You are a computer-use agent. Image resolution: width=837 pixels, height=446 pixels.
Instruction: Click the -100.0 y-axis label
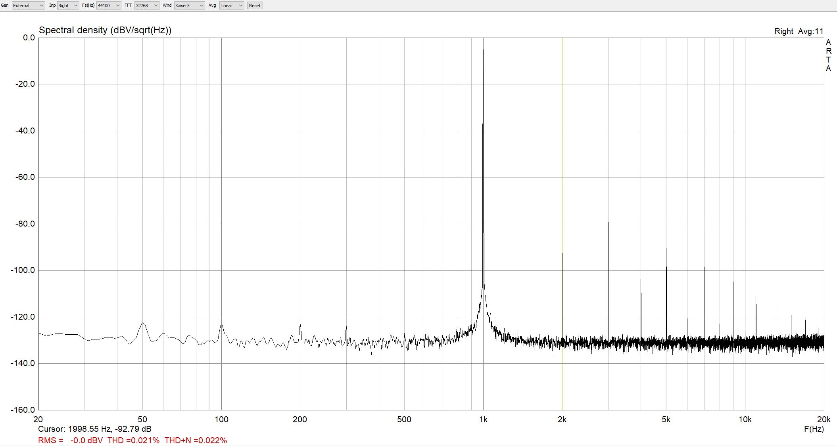[23, 270]
